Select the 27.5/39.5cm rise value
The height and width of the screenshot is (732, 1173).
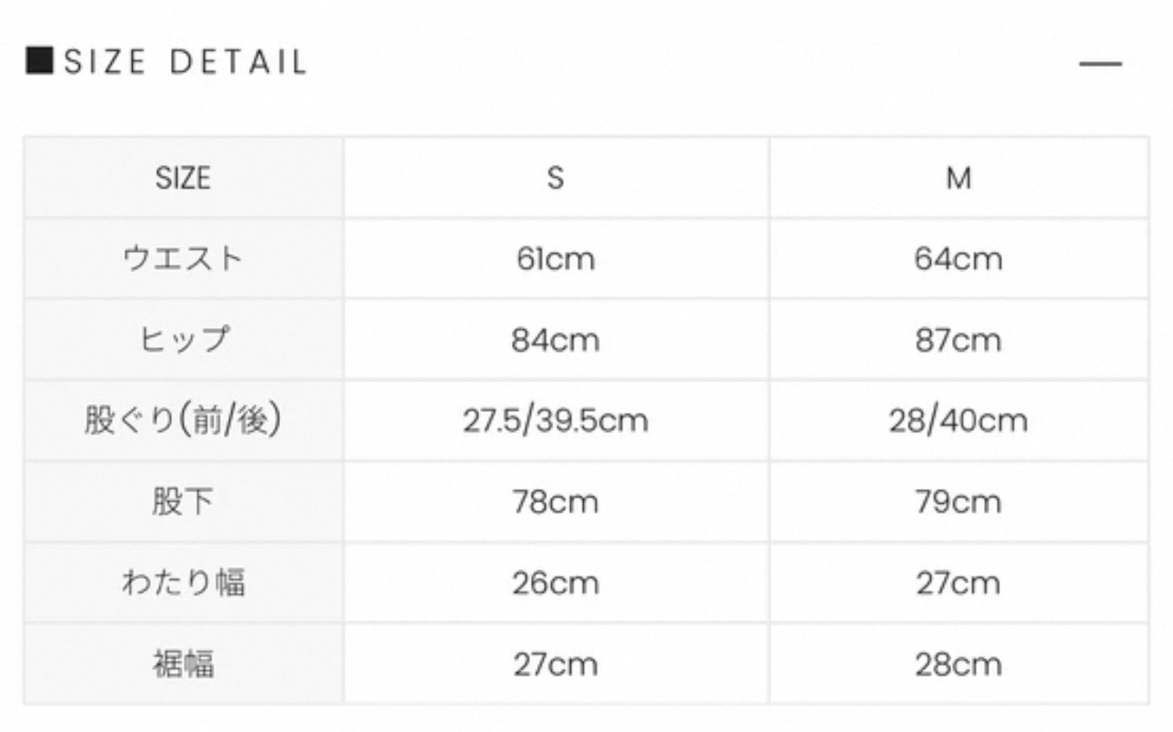point(556,421)
